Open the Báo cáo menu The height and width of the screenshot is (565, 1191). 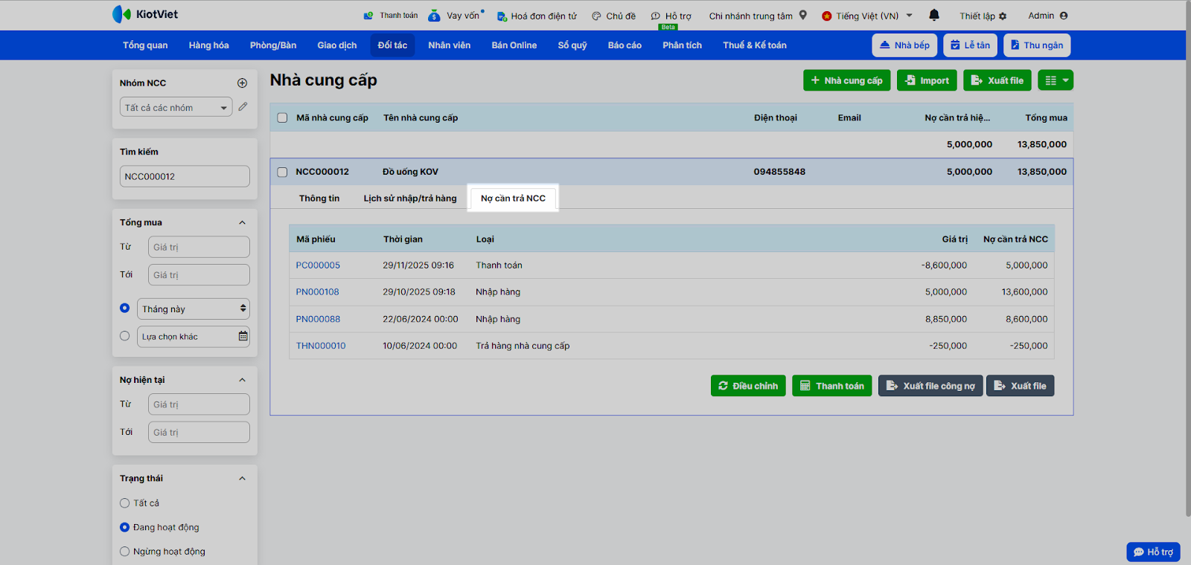[624, 45]
